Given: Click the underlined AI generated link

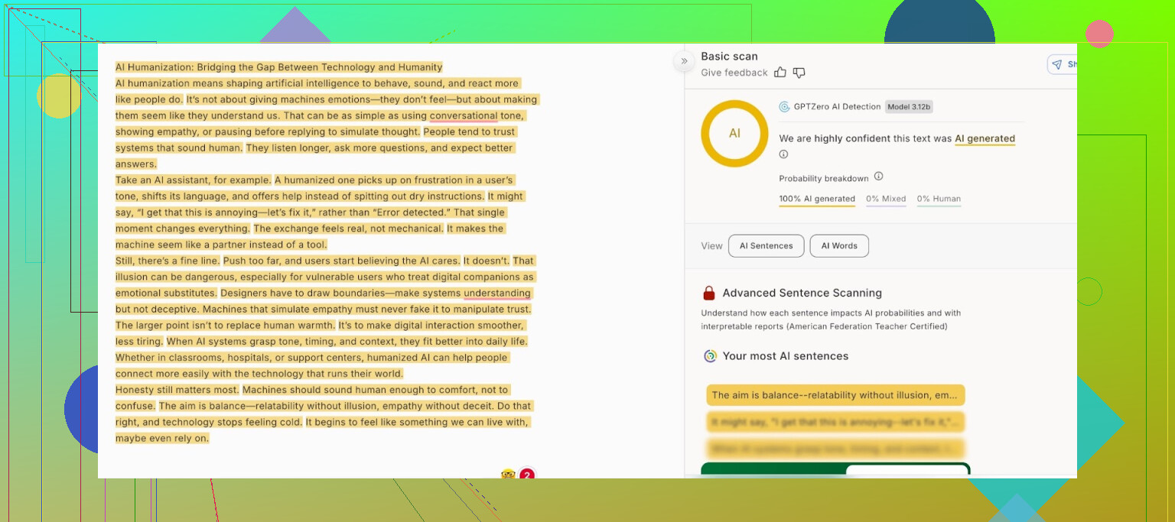Looking at the screenshot, I should [x=985, y=139].
